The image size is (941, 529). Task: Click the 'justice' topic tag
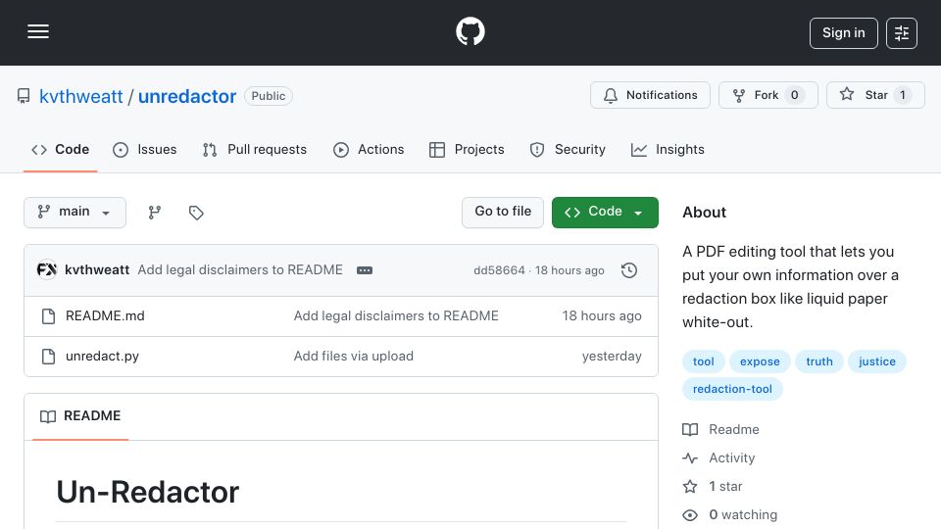coord(876,361)
